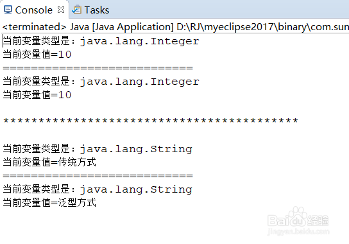Place cursor in the first 当前变量值=10 line
Viewport: 349px width, 244px height.
pyautogui.click(x=37, y=55)
